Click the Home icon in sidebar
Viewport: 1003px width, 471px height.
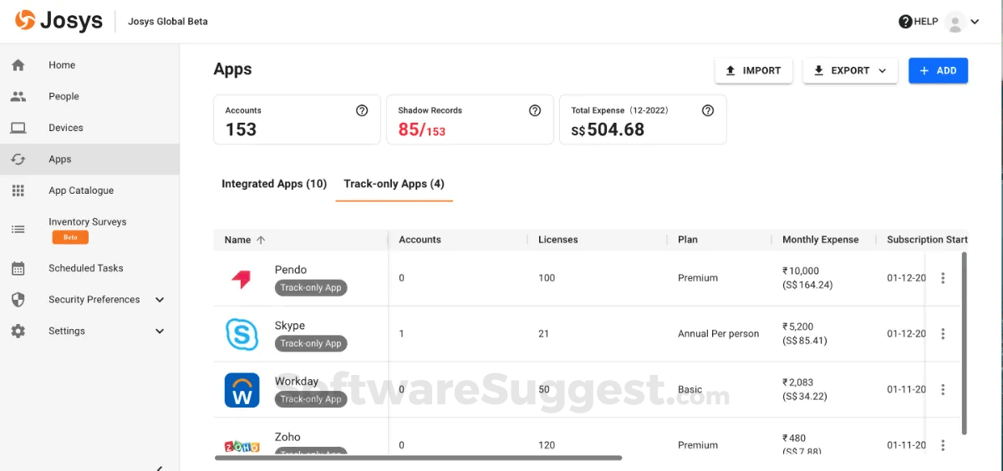coord(18,65)
